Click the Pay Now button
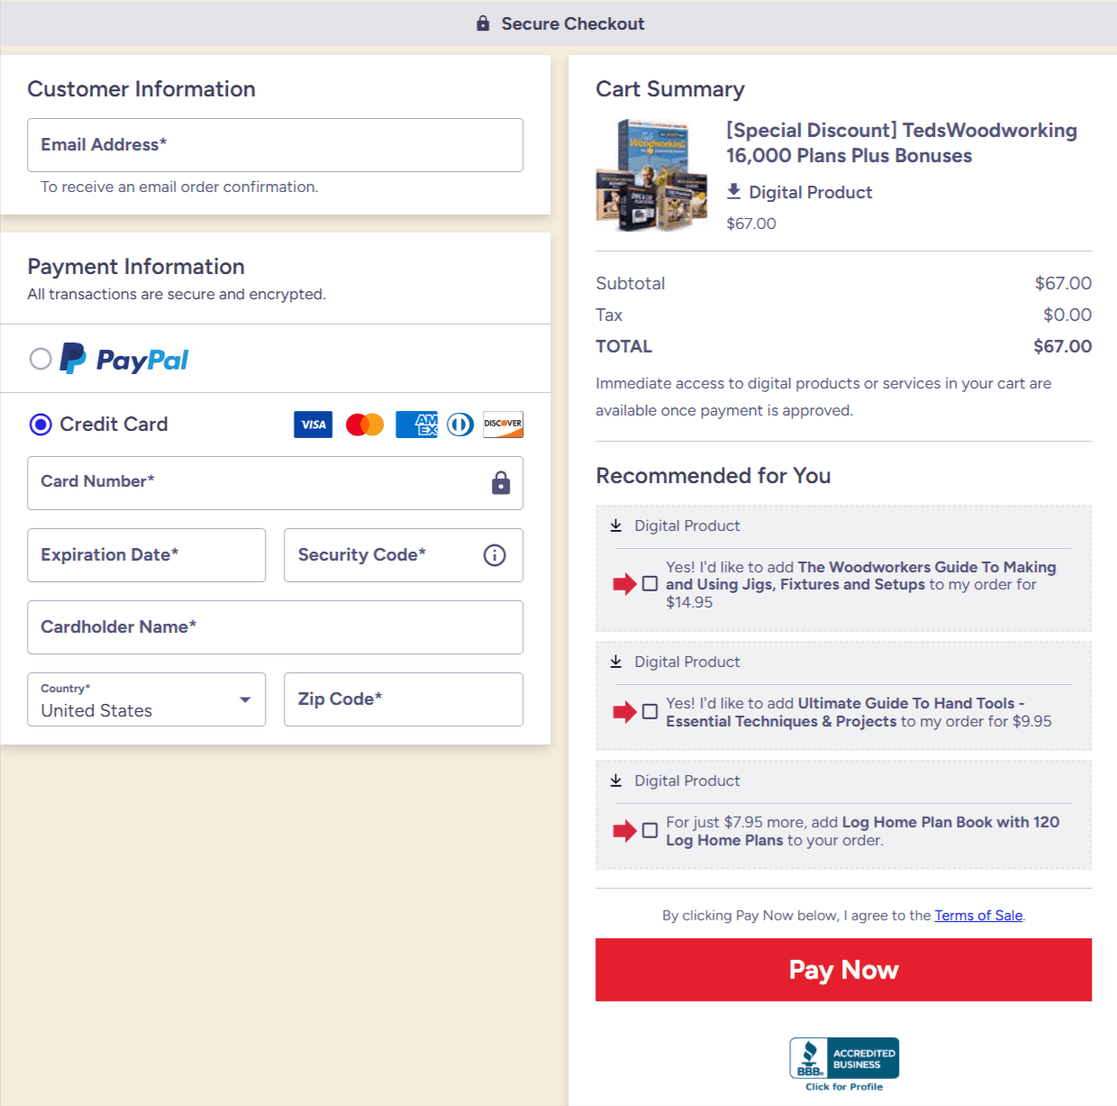Image resolution: width=1117 pixels, height=1106 pixels. click(843, 969)
